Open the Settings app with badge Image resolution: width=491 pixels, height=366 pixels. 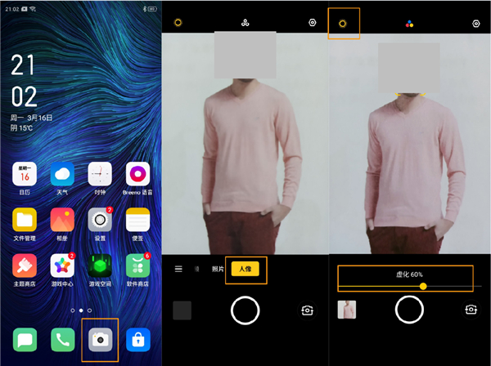(100, 220)
